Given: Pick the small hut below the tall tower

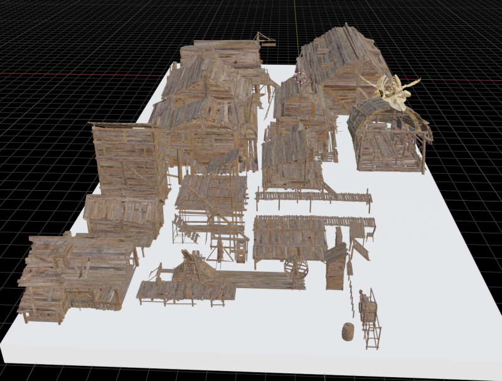Looking at the screenshot, I should pyautogui.click(x=122, y=217).
